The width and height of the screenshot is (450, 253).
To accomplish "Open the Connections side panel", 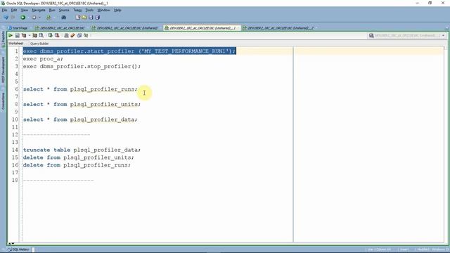I will point(3,101).
